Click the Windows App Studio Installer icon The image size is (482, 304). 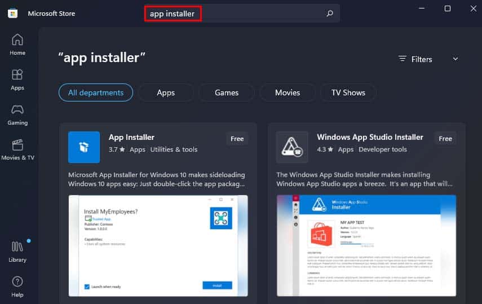tap(292, 147)
